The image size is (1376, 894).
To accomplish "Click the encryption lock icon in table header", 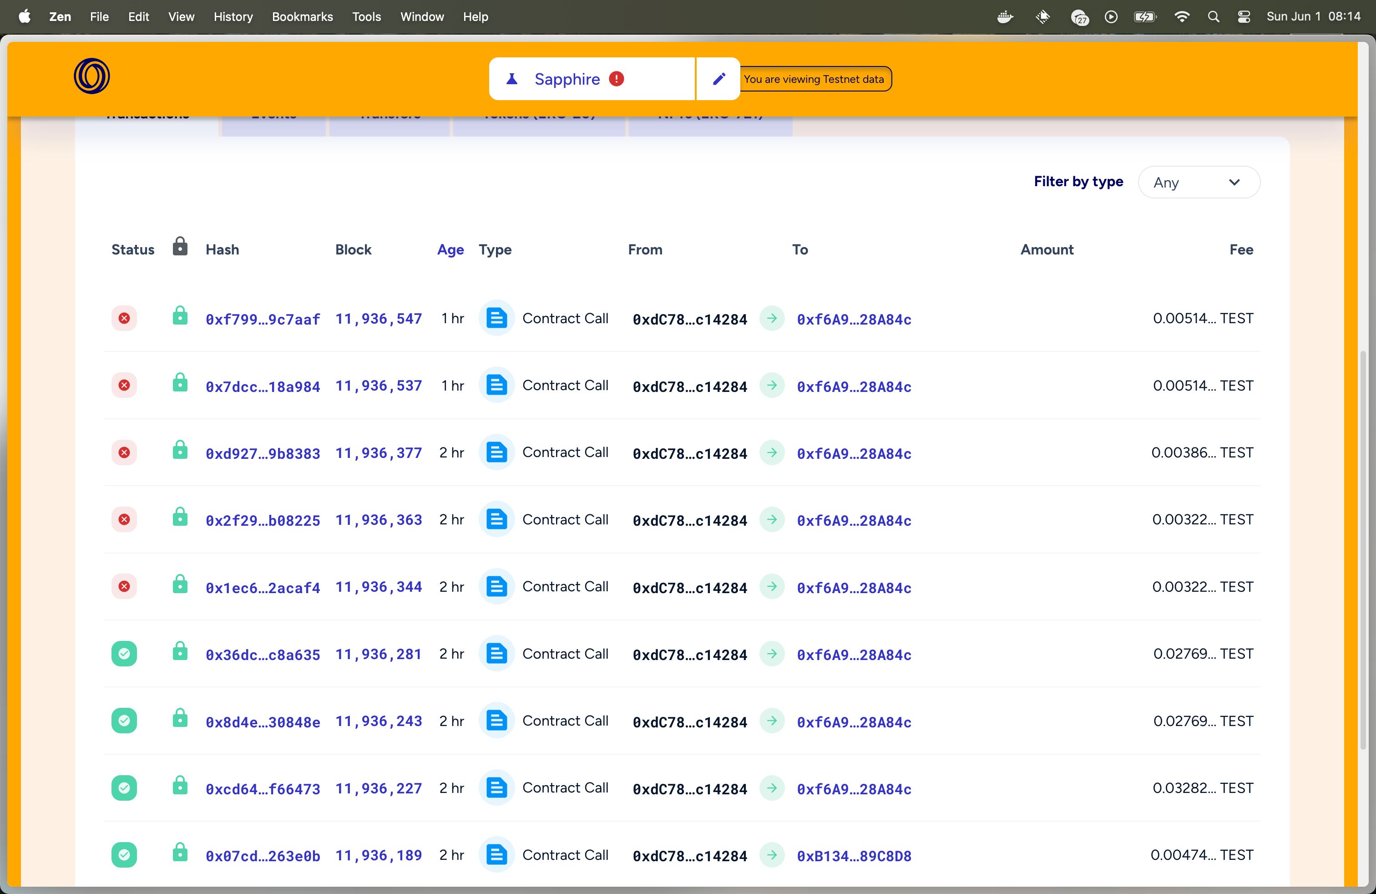I will [180, 246].
